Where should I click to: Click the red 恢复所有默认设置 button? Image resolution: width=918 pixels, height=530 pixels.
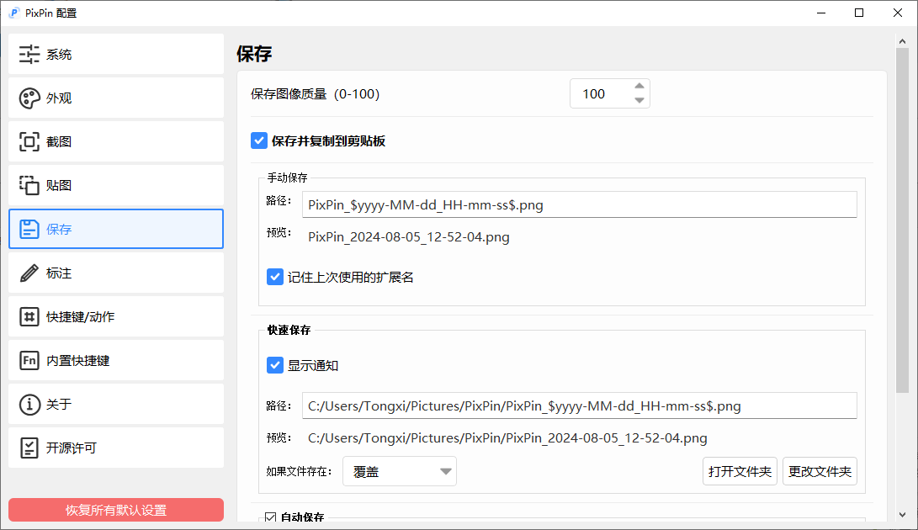(116, 510)
